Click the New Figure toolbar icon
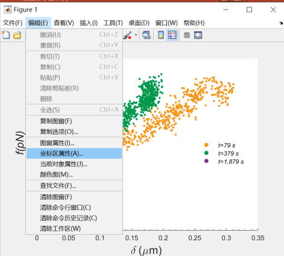284x256 pixels. pos(6,35)
